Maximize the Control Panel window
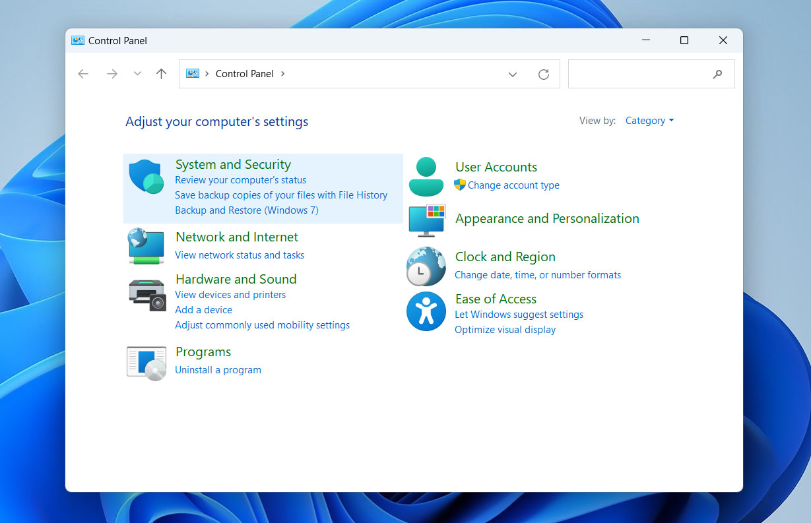 [x=684, y=40]
